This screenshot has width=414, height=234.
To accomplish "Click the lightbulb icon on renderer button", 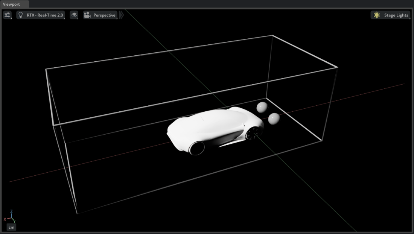I will click(21, 15).
